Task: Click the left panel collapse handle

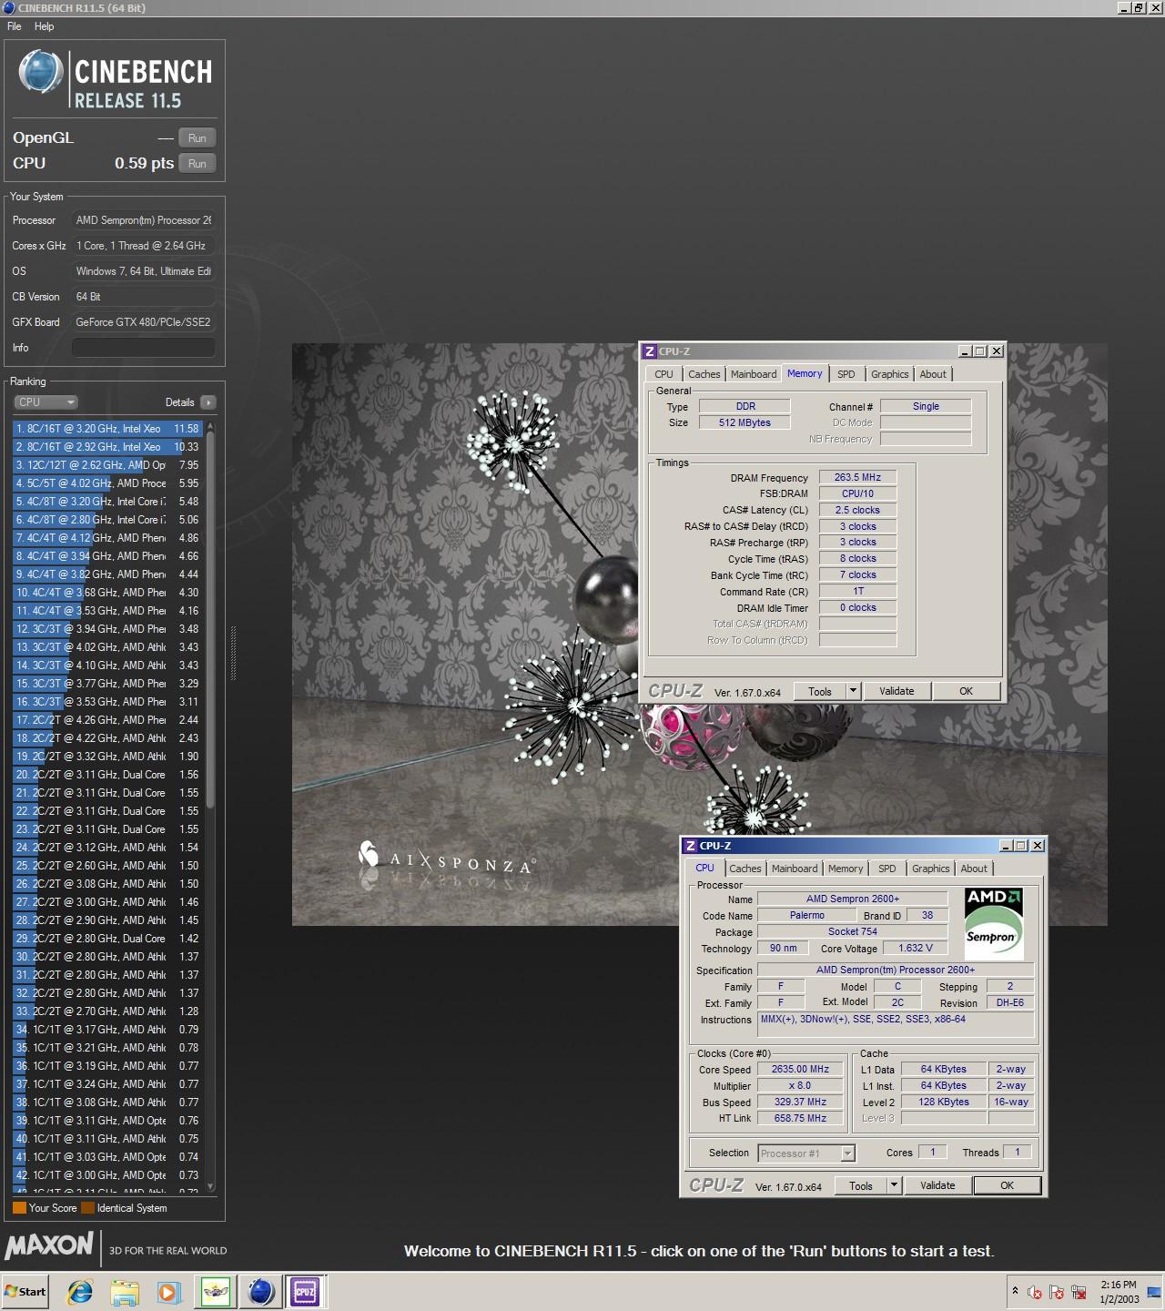Action: pyautogui.click(x=233, y=653)
